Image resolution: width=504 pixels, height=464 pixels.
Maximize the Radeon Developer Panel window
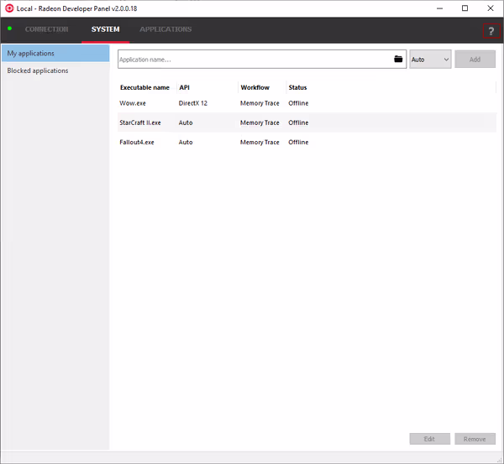465,8
